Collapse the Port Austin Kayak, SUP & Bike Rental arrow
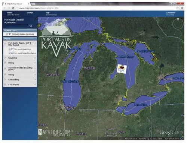187x143 pixels. (x=35, y=44)
